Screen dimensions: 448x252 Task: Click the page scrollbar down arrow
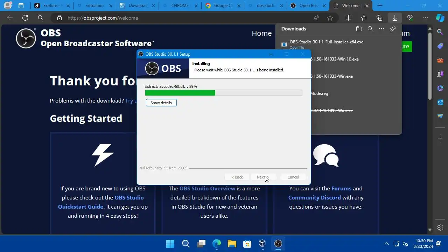(x=430, y=230)
